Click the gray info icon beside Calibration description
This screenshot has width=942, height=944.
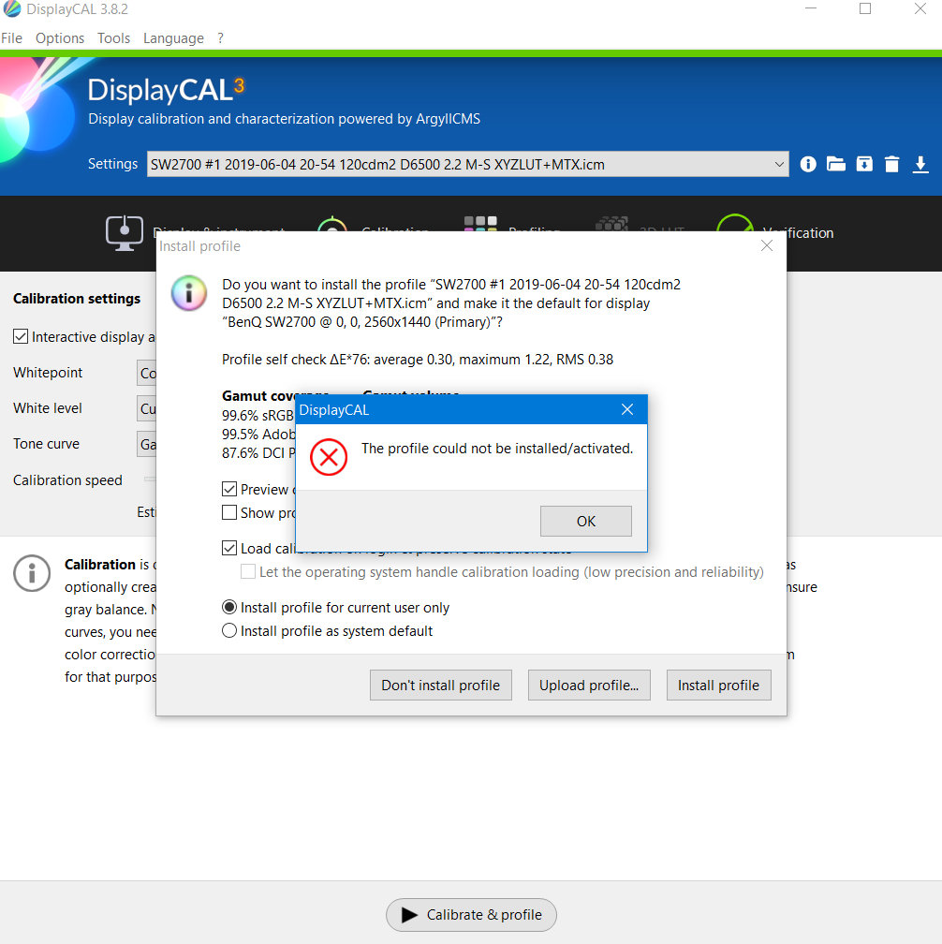pyautogui.click(x=32, y=573)
